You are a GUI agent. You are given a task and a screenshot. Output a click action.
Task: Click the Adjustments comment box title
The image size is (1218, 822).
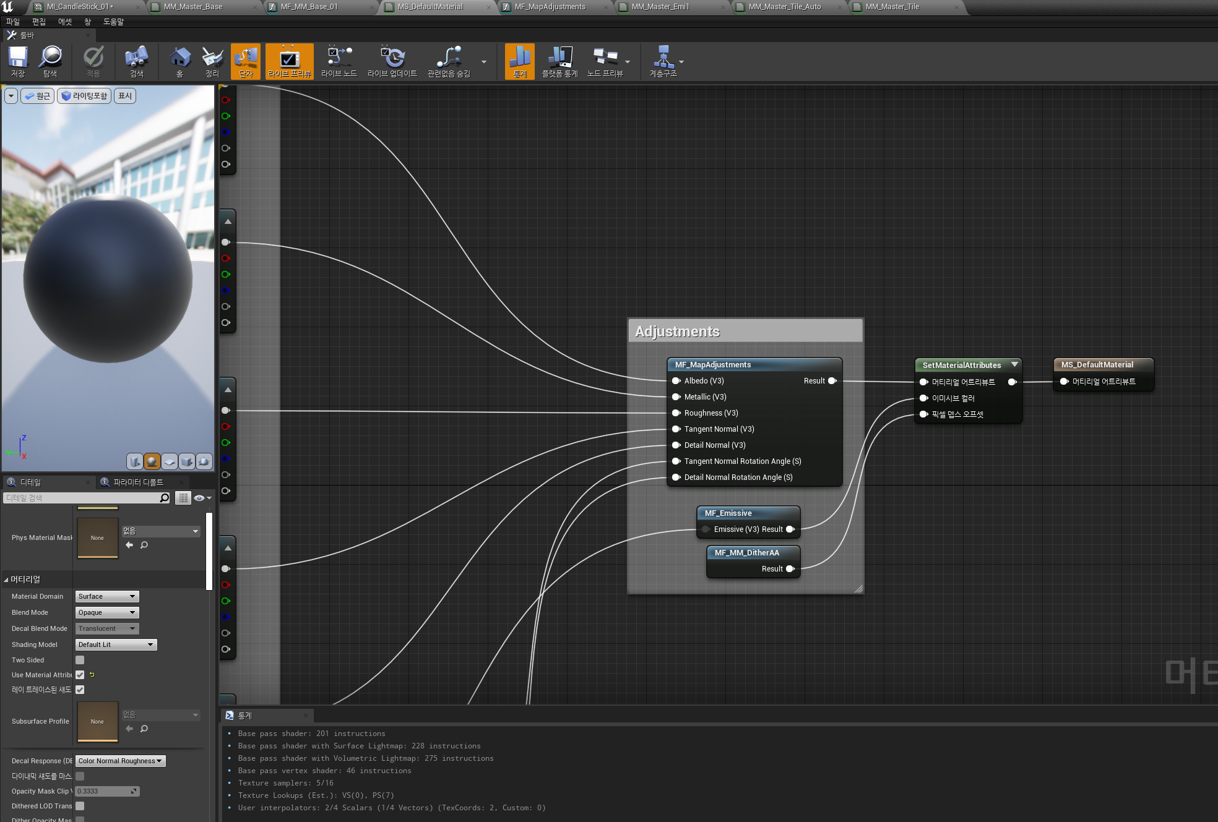tap(678, 332)
